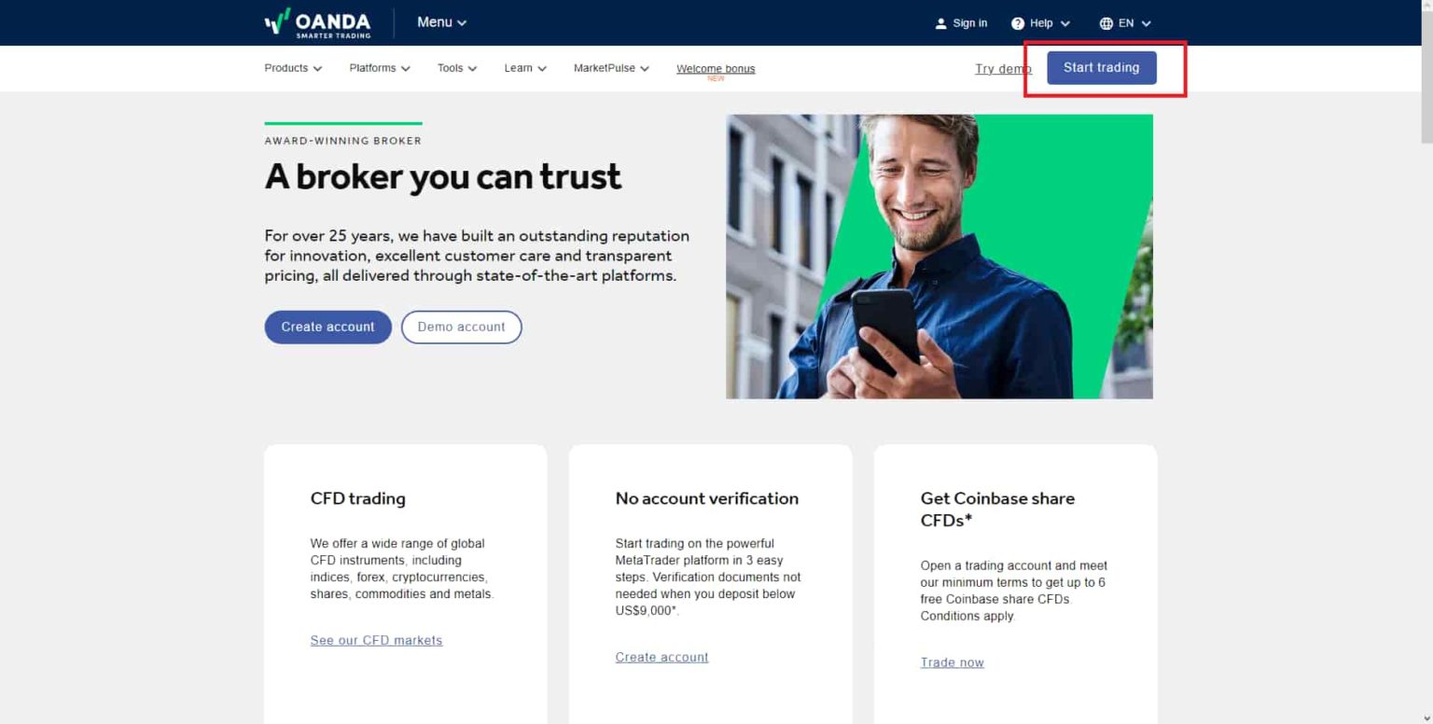The height and width of the screenshot is (724, 1433).
Task: Follow the See our CFD markets link
Action: [376, 640]
